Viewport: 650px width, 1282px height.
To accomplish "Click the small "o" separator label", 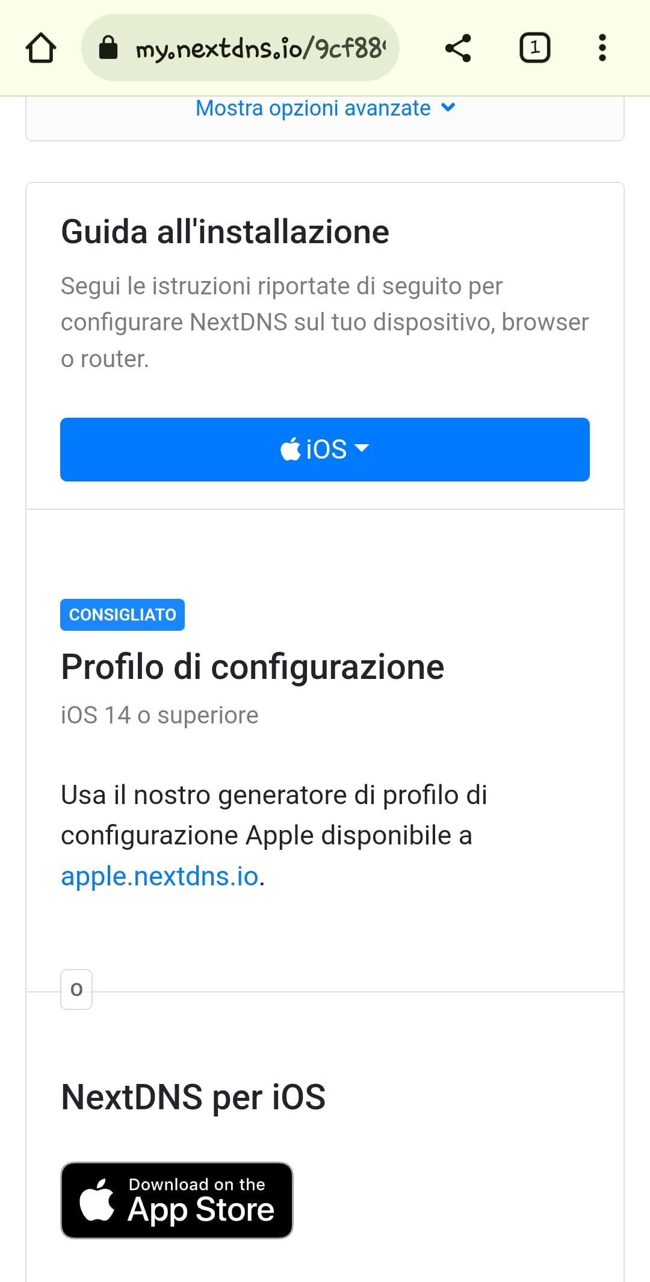I will [76, 989].
